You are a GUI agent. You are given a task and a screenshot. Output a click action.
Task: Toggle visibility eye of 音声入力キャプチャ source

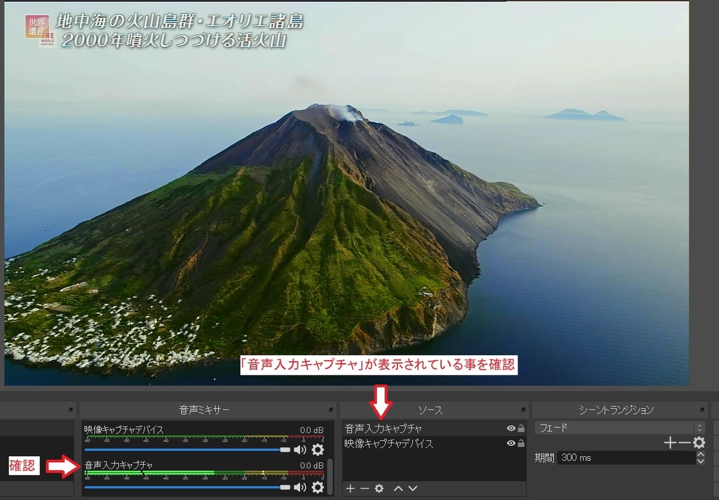pos(511,429)
